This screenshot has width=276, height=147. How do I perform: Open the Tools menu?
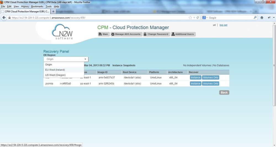click(x=49, y=7)
